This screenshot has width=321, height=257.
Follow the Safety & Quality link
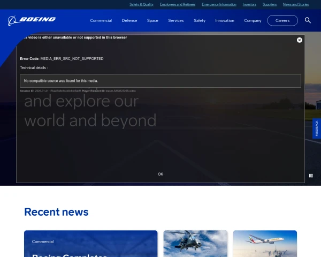click(x=141, y=4)
